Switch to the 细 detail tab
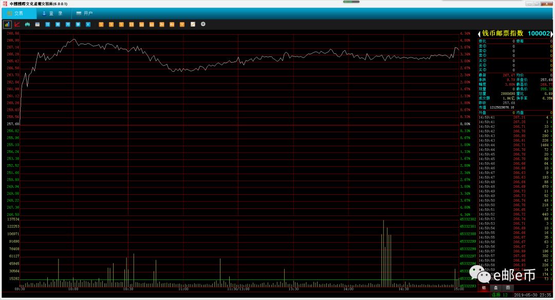Screen dimensions: 555x300 coord(484,288)
